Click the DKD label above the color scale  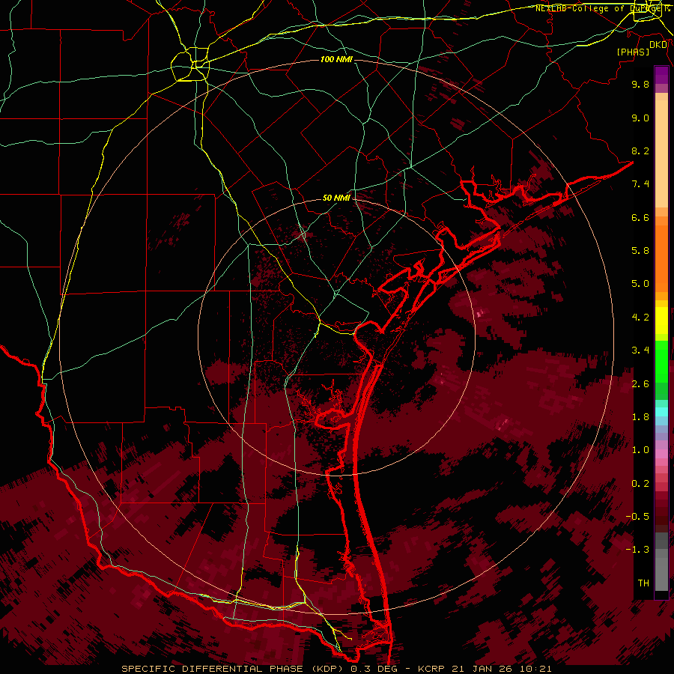658,45
